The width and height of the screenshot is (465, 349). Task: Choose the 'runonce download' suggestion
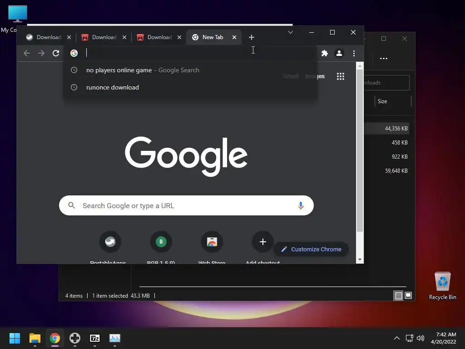190,87
